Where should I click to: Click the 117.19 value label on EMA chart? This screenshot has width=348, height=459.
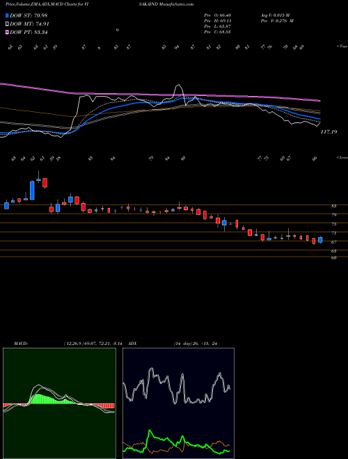pyautogui.click(x=329, y=132)
